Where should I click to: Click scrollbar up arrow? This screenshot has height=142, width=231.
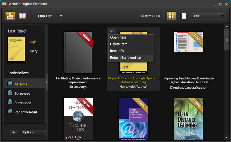pyautogui.click(x=226, y=26)
